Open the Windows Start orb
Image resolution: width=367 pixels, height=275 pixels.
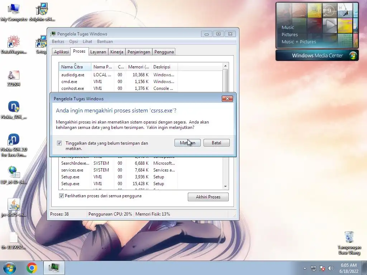[10, 268]
